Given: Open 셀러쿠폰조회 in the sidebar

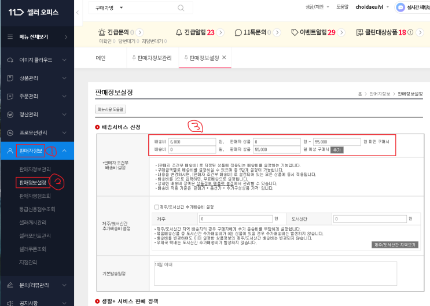Looking at the screenshot, I should (32, 249).
